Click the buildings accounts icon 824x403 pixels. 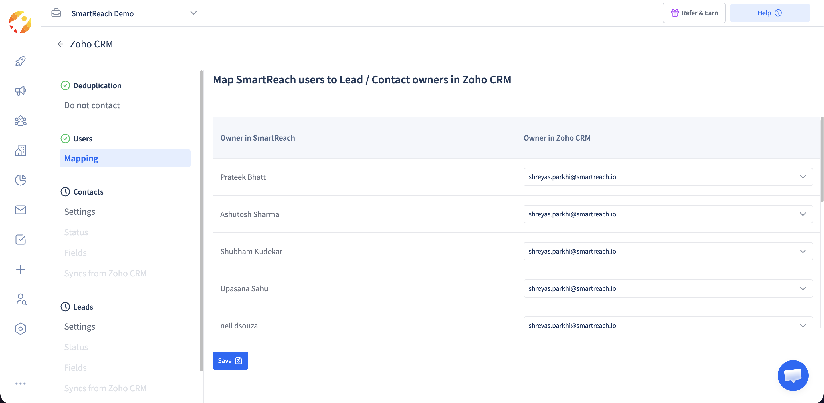point(21,150)
